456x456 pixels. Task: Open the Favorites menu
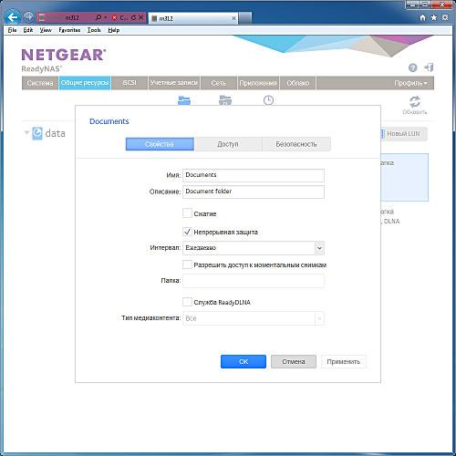[69, 30]
